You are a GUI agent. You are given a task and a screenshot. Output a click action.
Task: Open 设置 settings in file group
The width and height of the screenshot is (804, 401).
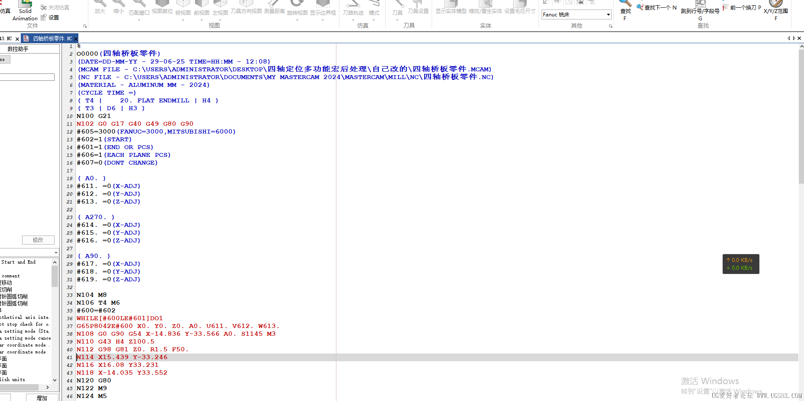[x=50, y=18]
